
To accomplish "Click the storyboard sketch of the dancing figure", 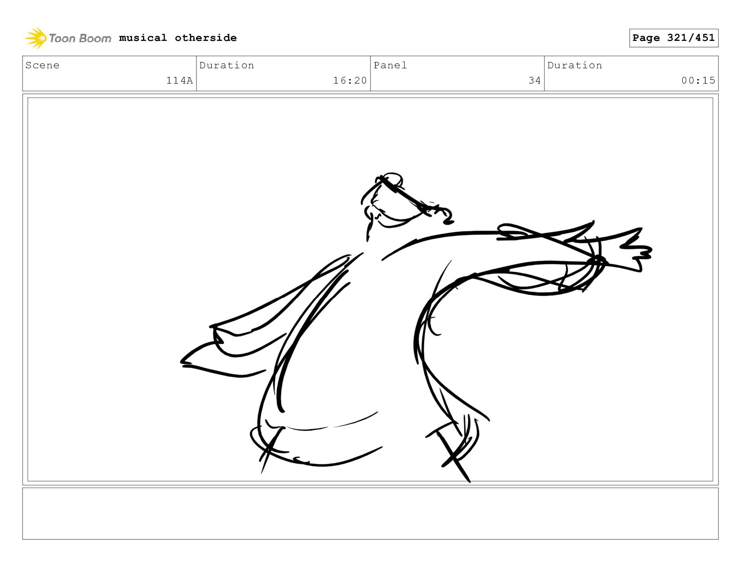I will (416, 328).
